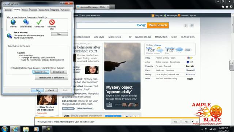Open the Programs tab
This screenshot has width=234, height=132.
pyautogui.click(x=55, y=10)
